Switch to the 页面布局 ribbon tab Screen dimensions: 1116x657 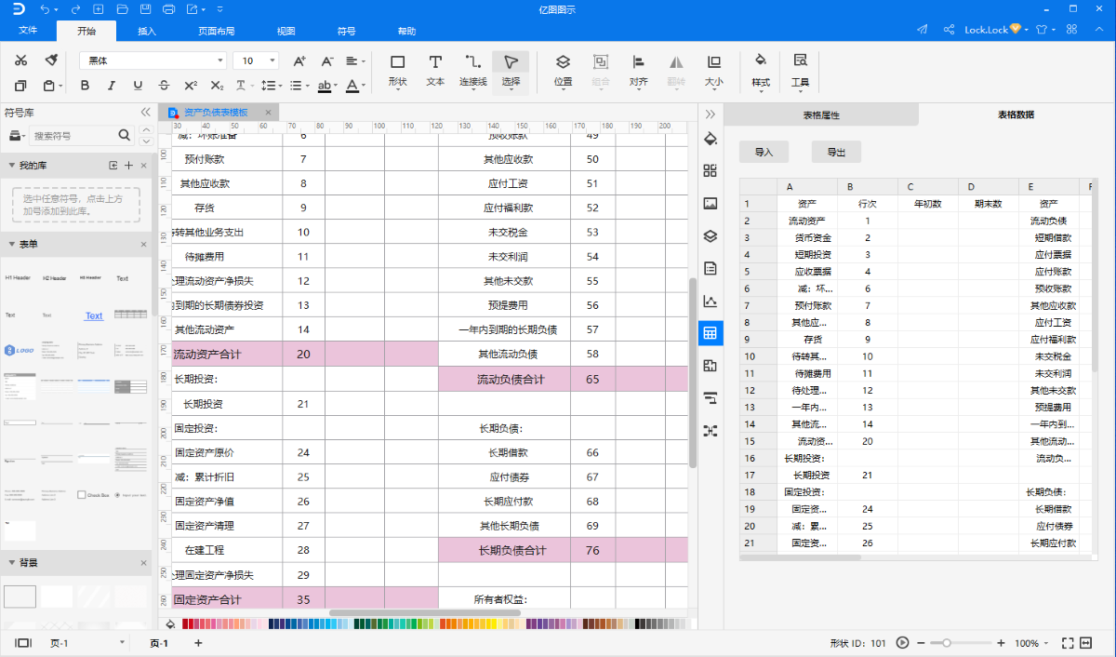(216, 31)
